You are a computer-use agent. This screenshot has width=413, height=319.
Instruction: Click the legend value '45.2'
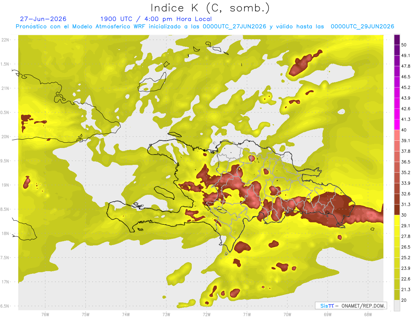[406, 87]
